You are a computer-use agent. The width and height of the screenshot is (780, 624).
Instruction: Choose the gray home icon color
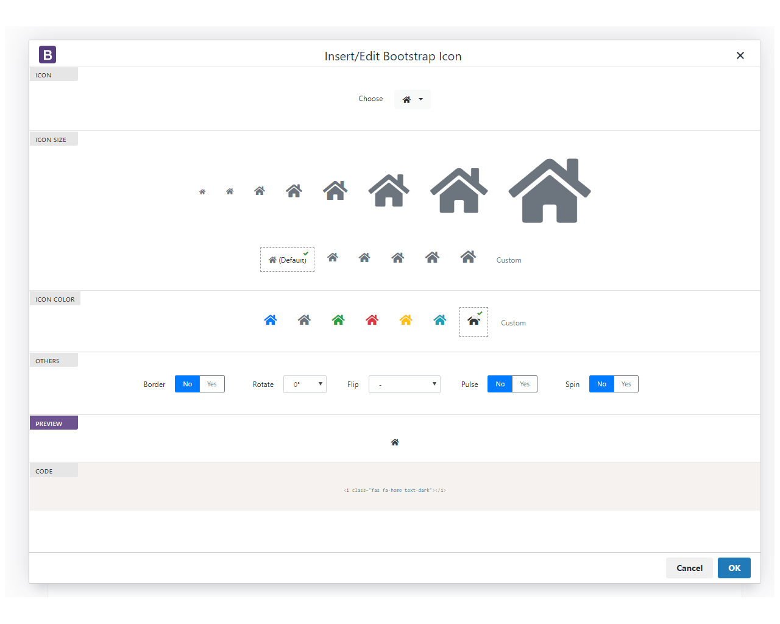pos(304,320)
